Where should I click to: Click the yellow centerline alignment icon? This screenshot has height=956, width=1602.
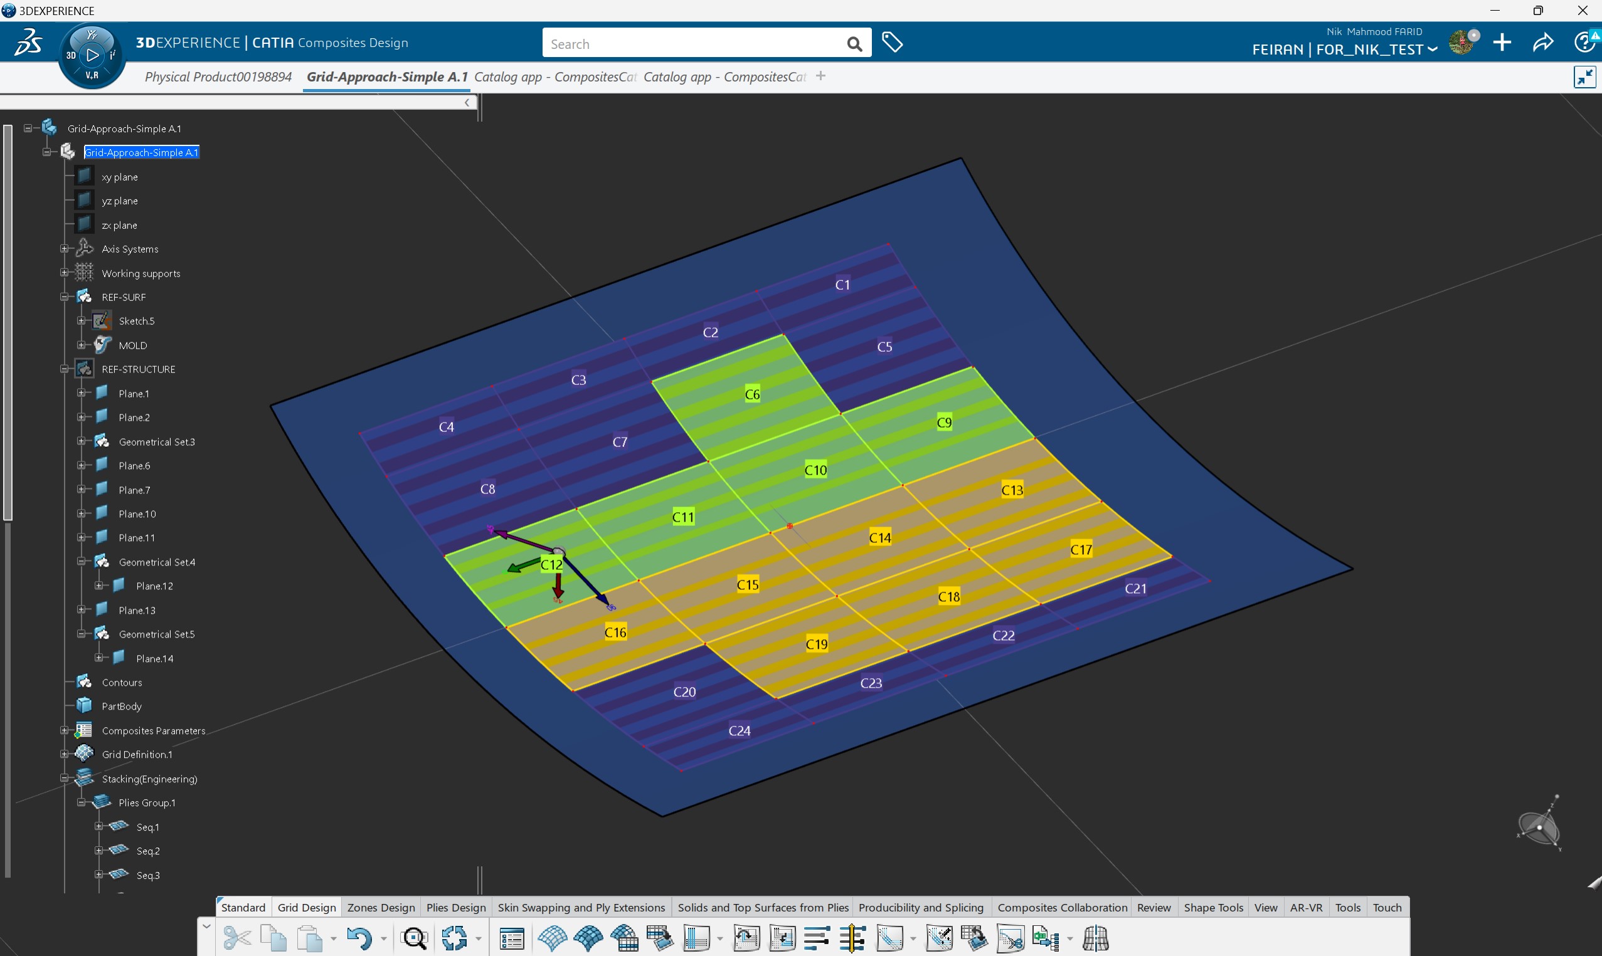[852, 938]
